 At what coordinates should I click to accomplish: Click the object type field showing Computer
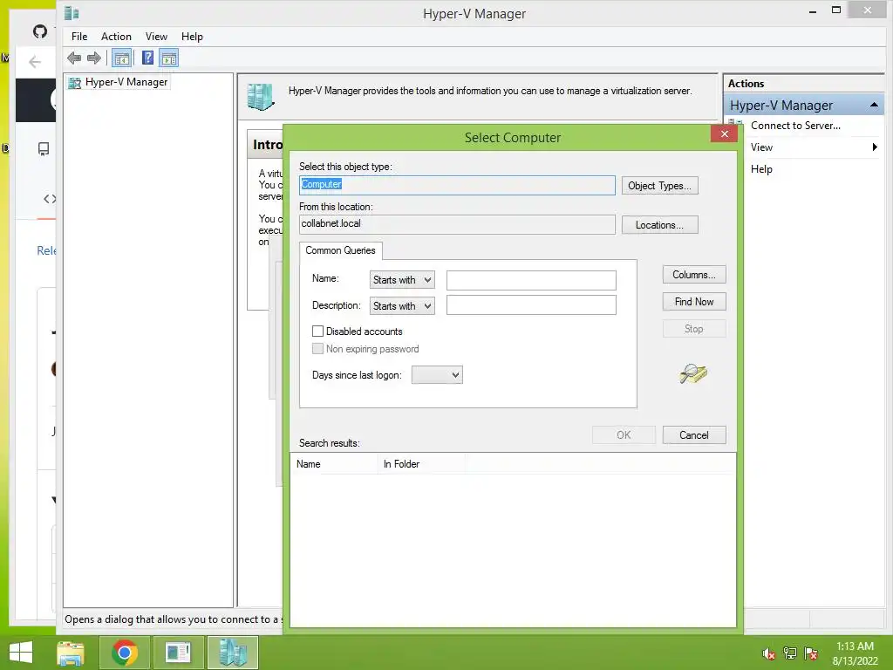click(457, 185)
